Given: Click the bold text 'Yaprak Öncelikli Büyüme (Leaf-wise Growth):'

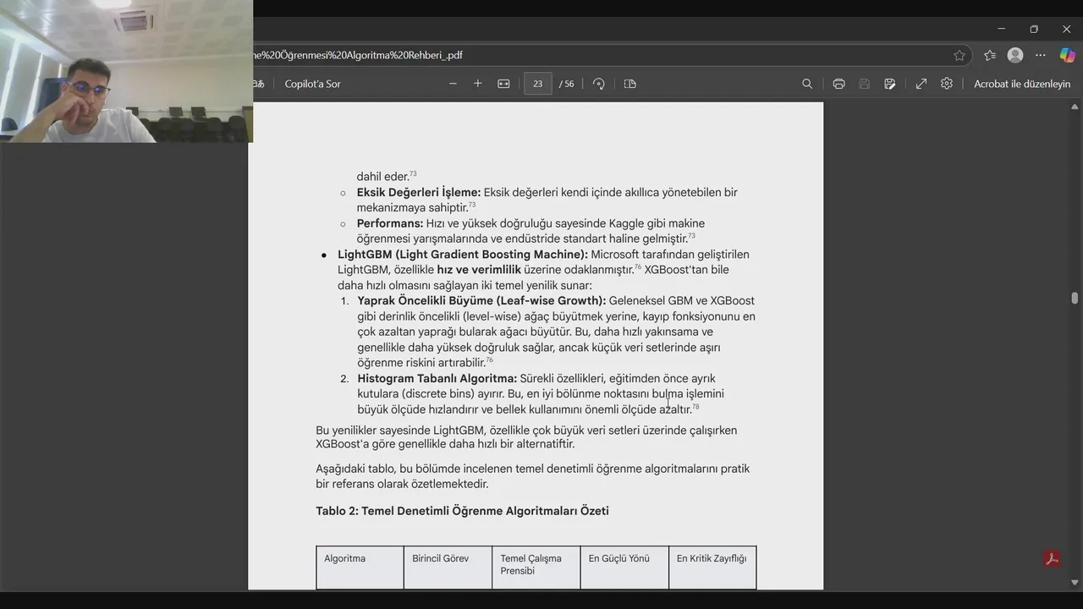Looking at the screenshot, I should click(481, 300).
